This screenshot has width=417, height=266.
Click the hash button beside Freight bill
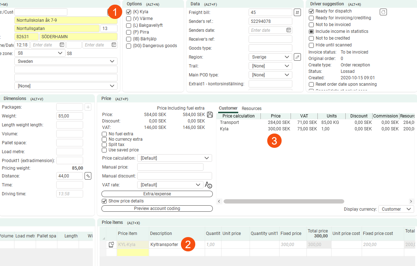[x=297, y=12]
